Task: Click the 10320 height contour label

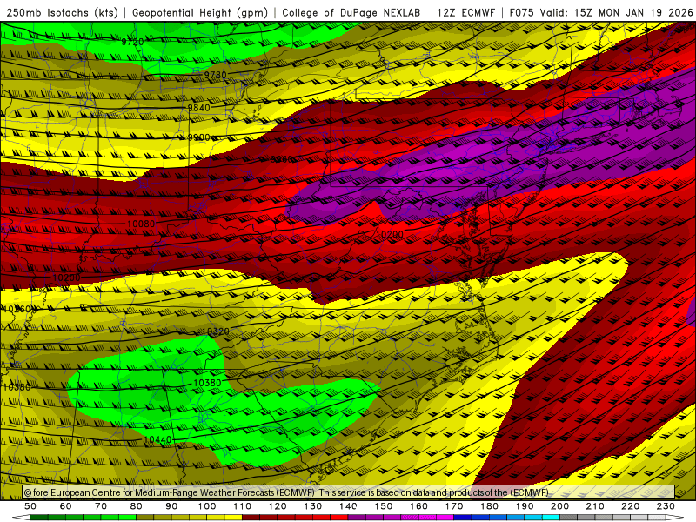Action: [x=216, y=331]
